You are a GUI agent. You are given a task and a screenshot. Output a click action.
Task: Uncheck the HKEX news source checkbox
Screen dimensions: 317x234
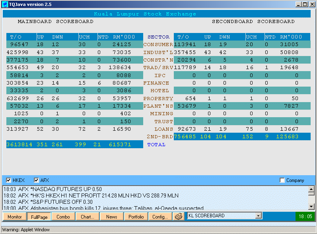[9, 180]
